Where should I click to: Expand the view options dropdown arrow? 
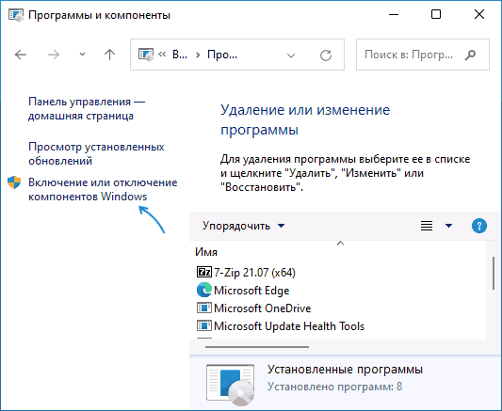click(449, 226)
